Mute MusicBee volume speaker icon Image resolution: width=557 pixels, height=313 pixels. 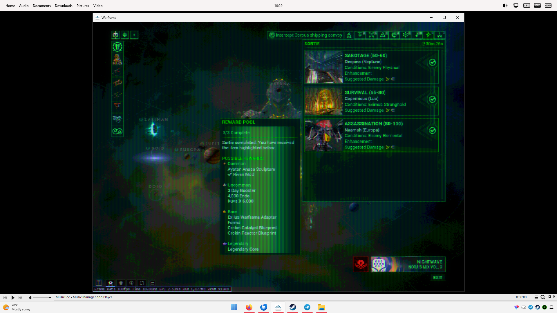tap(30, 297)
